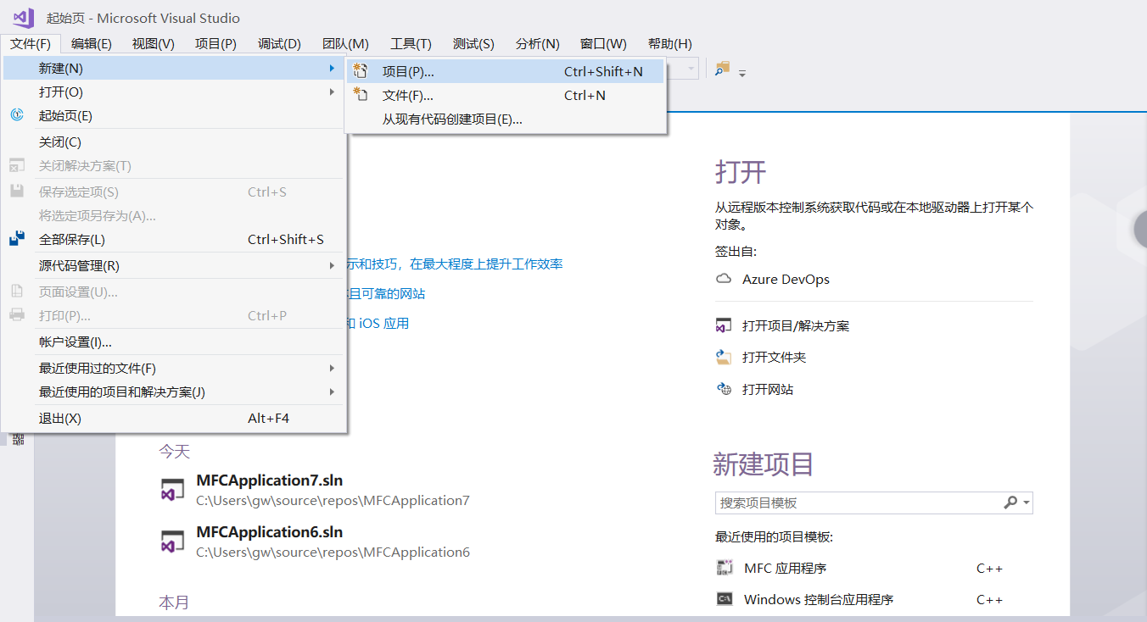This screenshot has height=622, width=1147.
Task: Open the 项目(P) menu in the menu bar
Action: pos(215,44)
